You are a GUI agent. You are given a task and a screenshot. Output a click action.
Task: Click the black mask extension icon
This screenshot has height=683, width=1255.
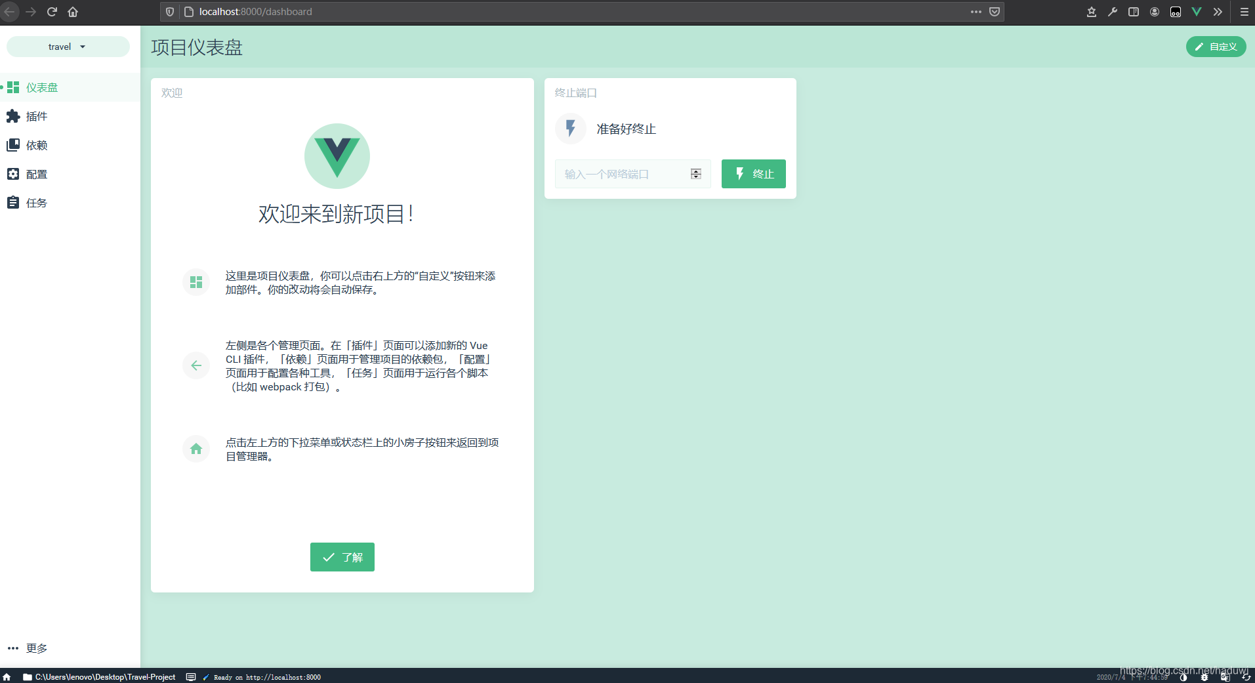tap(1176, 12)
